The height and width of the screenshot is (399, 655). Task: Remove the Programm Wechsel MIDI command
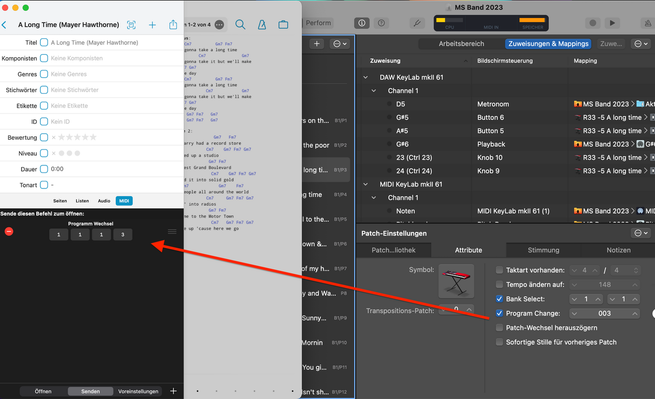coord(9,232)
